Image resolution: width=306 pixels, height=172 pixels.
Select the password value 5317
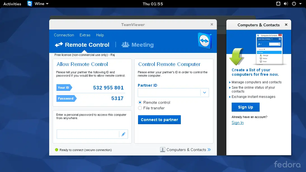(x=117, y=98)
